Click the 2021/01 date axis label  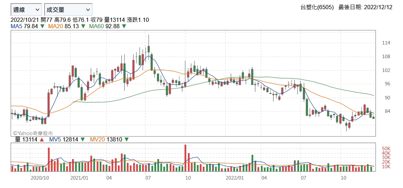[x=80, y=177]
